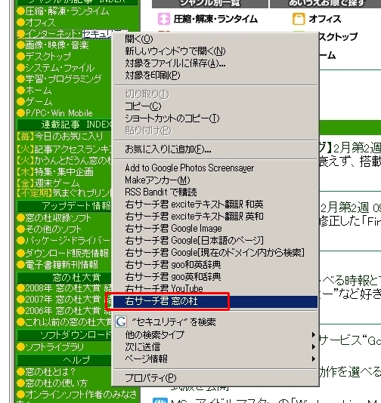Expand the ページ情報 submenu arrow

pyautogui.click(x=313, y=358)
